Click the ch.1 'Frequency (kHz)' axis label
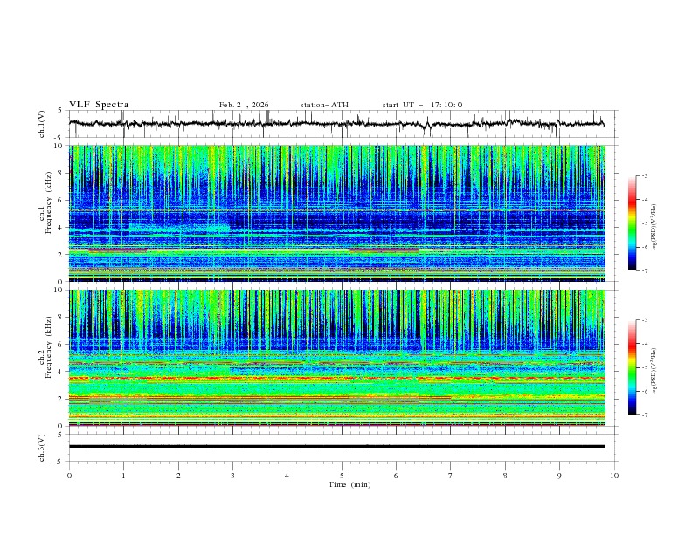Viewport: 692px width, 534px height. tap(49, 203)
